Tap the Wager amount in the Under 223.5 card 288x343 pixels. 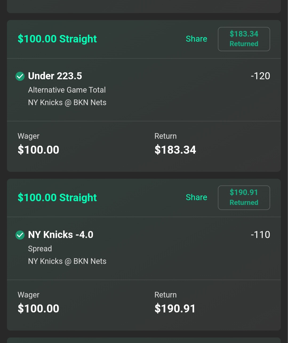pos(38,150)
